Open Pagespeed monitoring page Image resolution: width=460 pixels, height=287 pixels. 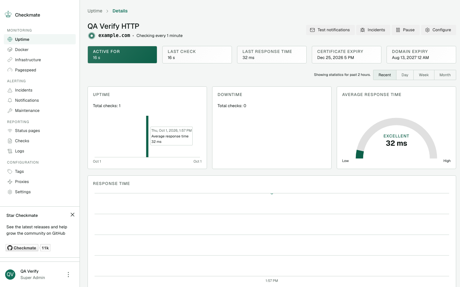coord(40,70)
